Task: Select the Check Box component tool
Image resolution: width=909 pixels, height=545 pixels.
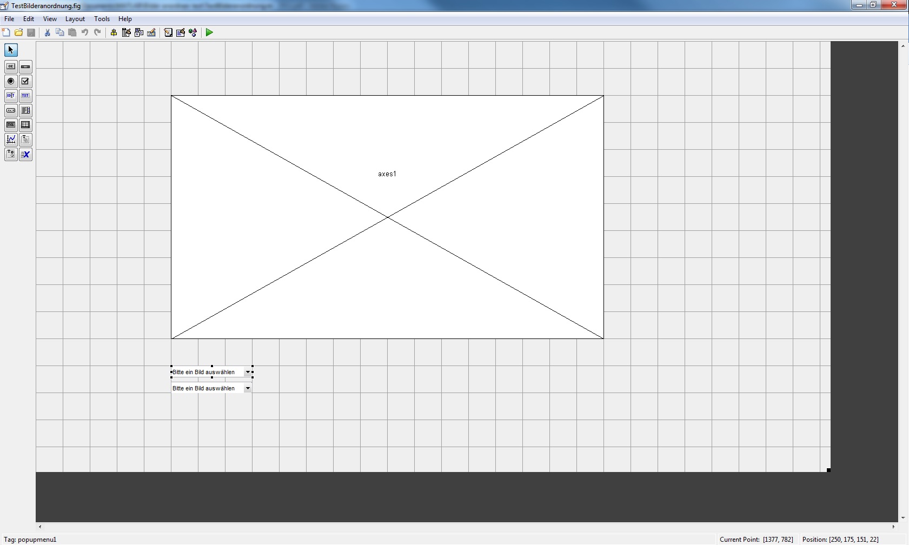Action: click(25, 81)
